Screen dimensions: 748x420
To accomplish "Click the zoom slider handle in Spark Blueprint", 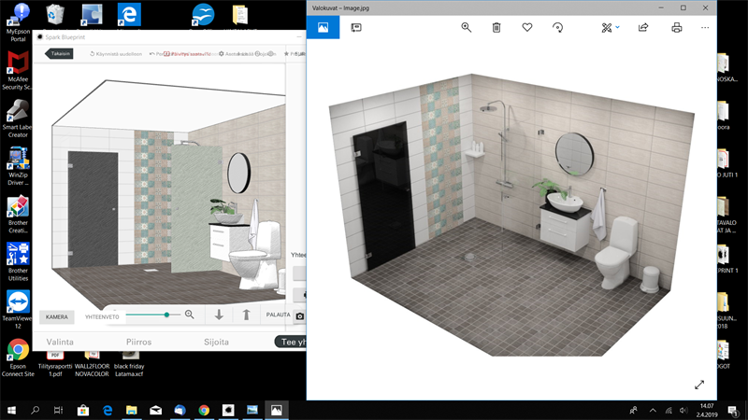I will 166,315.
